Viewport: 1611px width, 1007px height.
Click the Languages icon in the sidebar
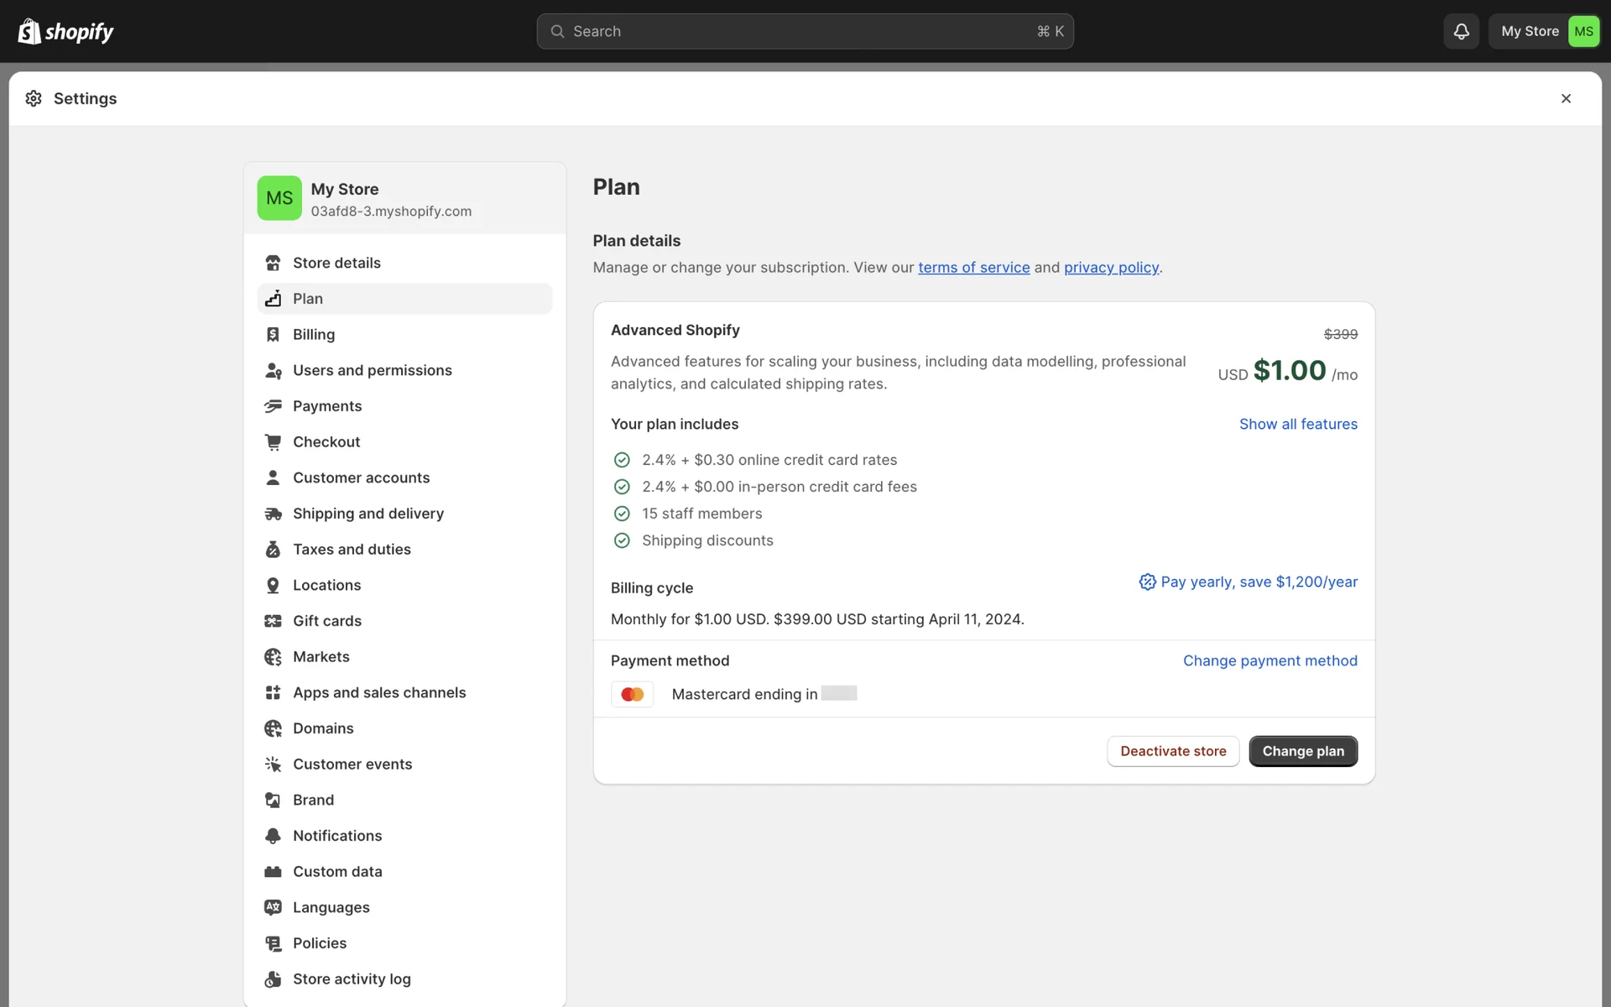273,907
